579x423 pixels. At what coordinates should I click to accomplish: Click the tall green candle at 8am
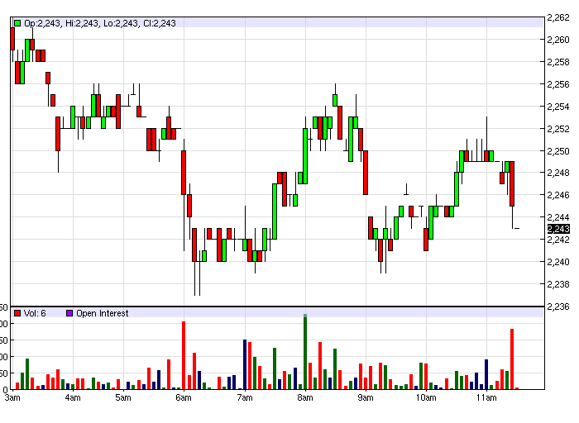pyautogui.click(x=305, y=156)
